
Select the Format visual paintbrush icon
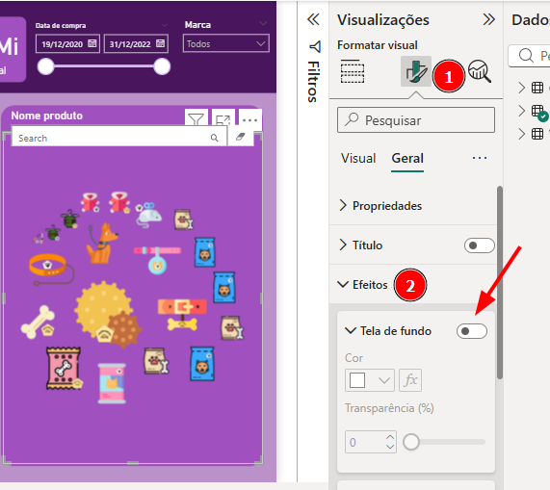416,71
